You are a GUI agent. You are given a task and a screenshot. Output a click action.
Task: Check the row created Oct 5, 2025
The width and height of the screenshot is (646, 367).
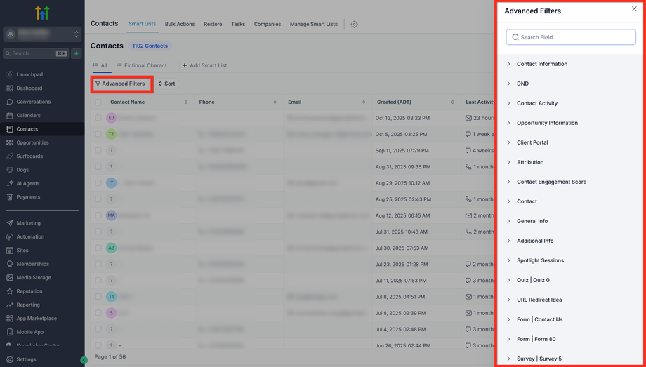98,134
